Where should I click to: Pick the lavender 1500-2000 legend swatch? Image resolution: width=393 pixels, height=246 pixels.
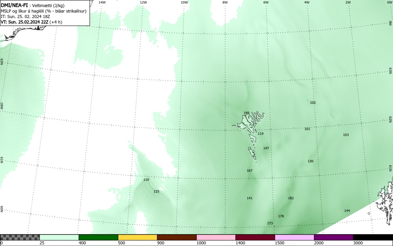tap(294, 237)
